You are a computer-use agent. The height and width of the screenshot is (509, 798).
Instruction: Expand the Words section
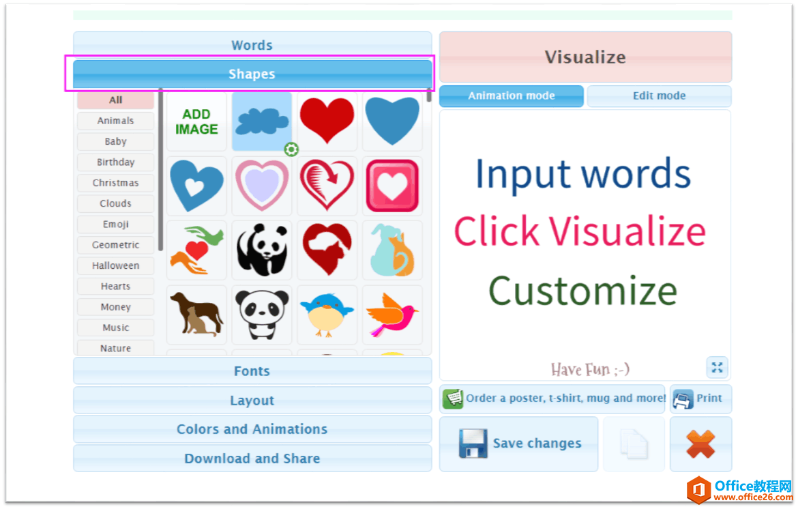pyautogui.click(x=252, y=45)
